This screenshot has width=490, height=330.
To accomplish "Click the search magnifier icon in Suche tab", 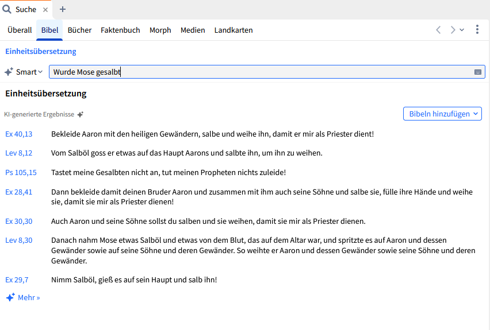I will tap(7, 9).
